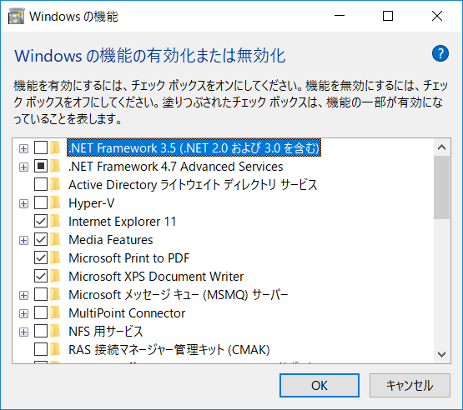
Task: Click the OK button
Action: pos(320,386)
